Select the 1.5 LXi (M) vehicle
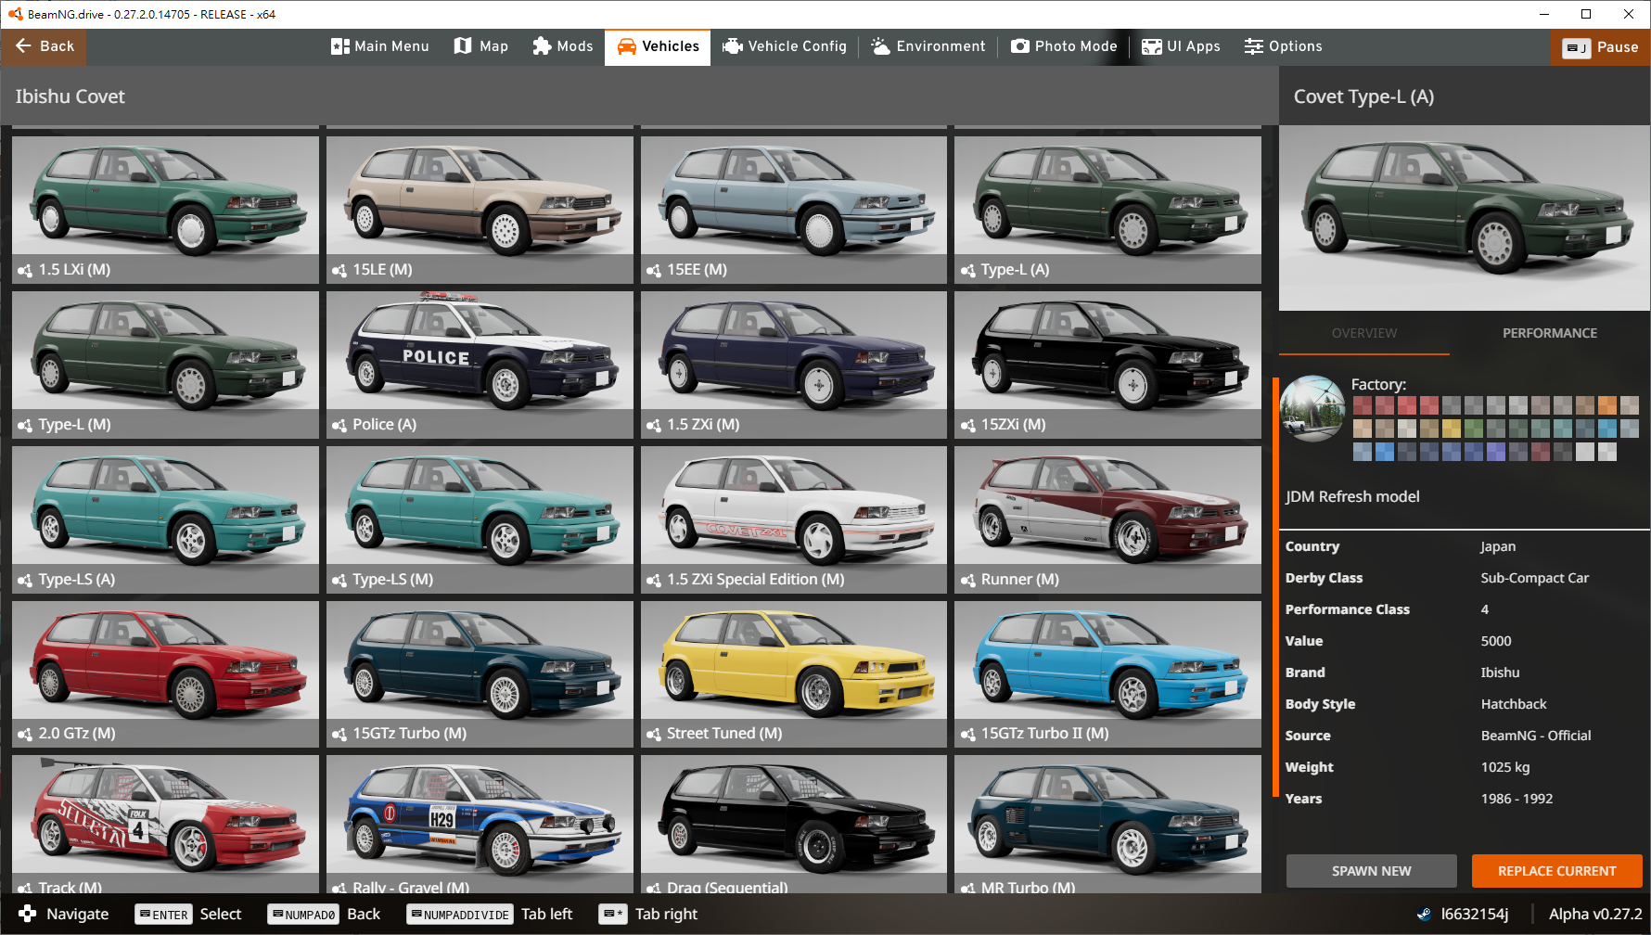Viewport: 1651px width, 935px height. point(165,210)
